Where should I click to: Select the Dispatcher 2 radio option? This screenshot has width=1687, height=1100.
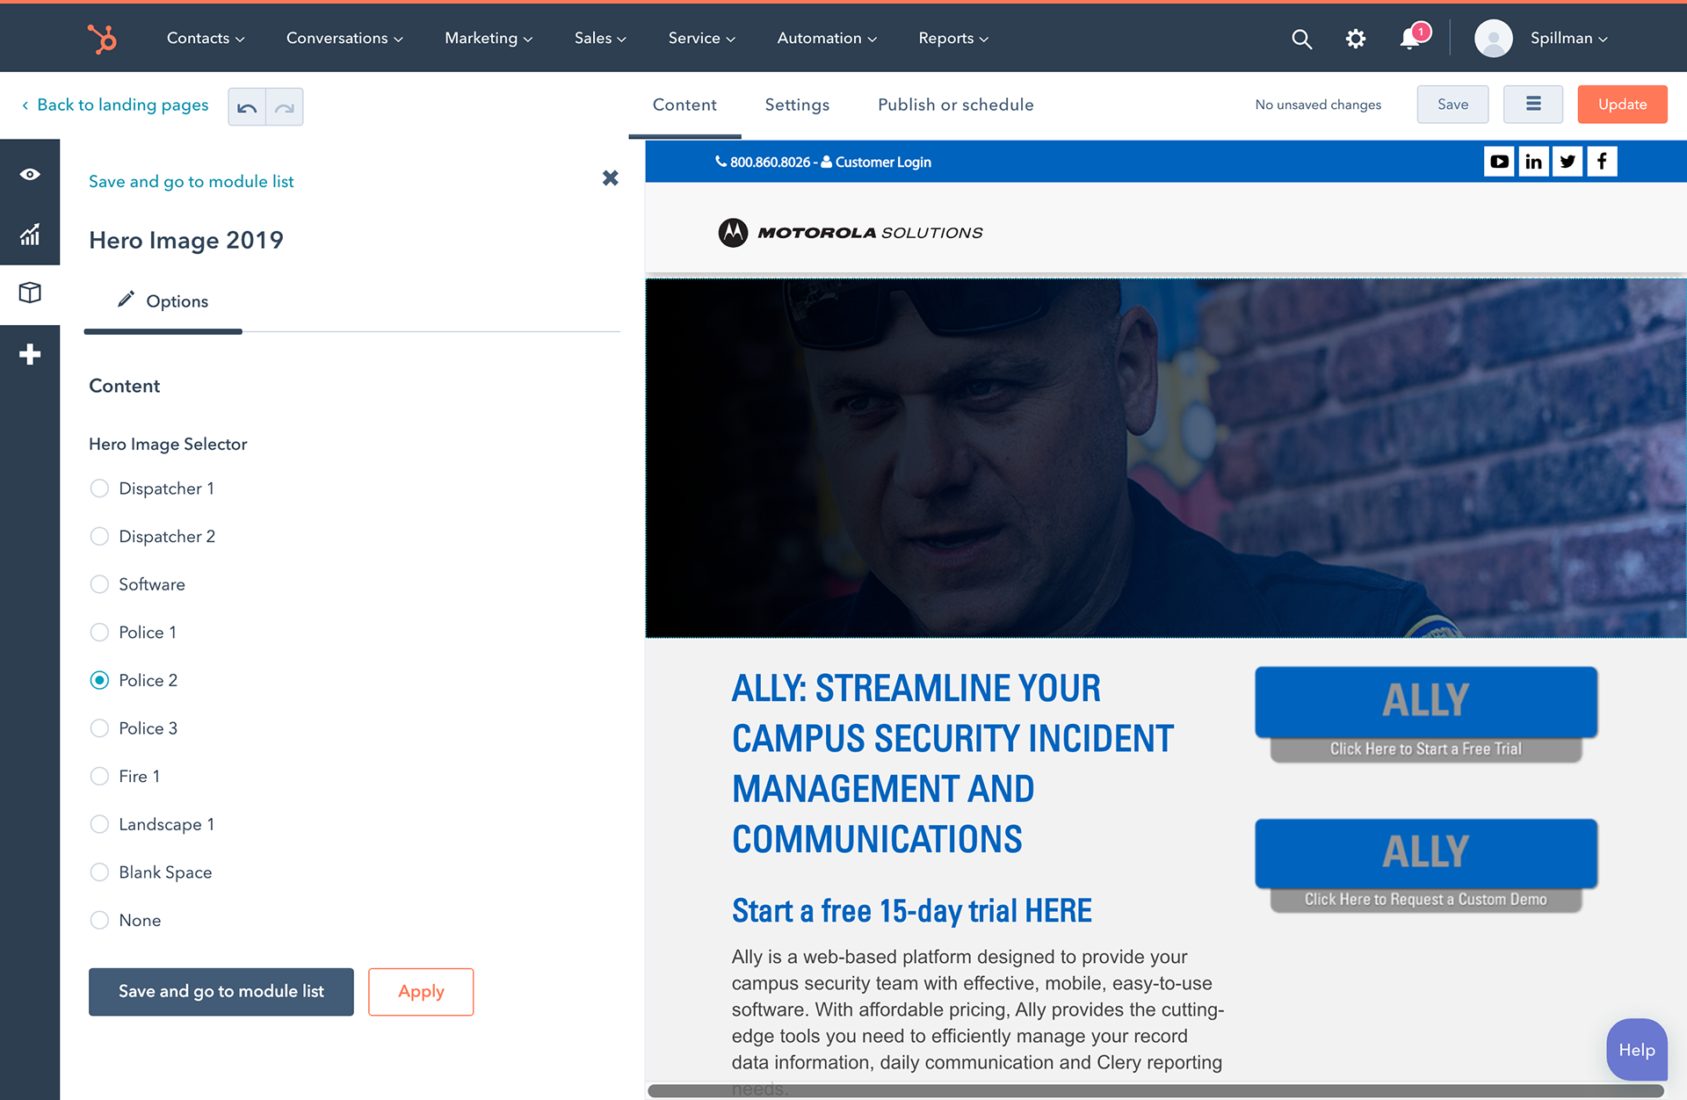[99, 537]
